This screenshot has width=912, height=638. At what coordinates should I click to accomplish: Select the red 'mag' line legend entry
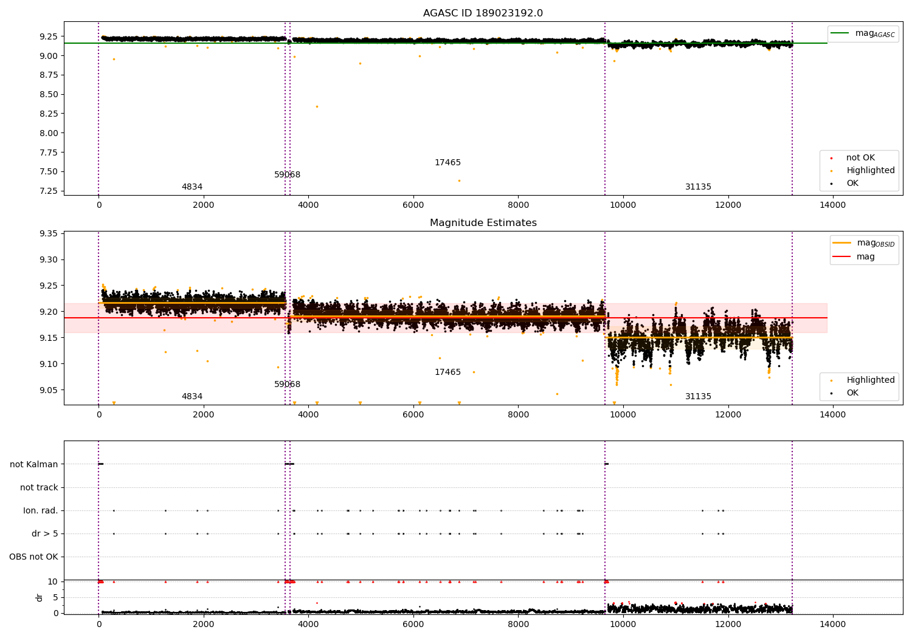coord(854,257)
